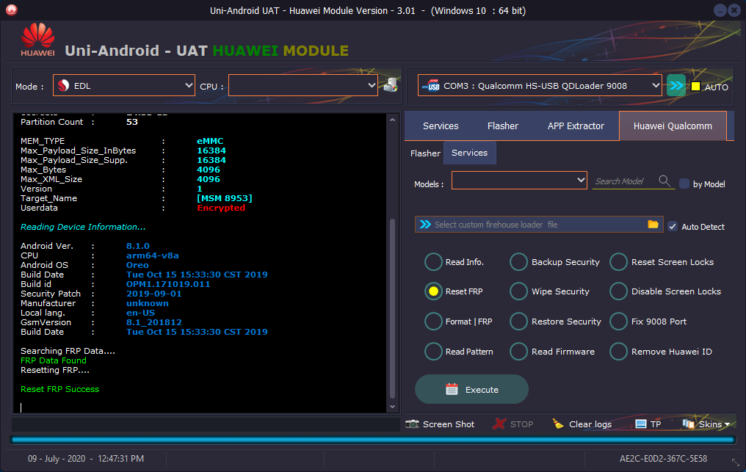Click the Execute button

(x=471, y=389)
